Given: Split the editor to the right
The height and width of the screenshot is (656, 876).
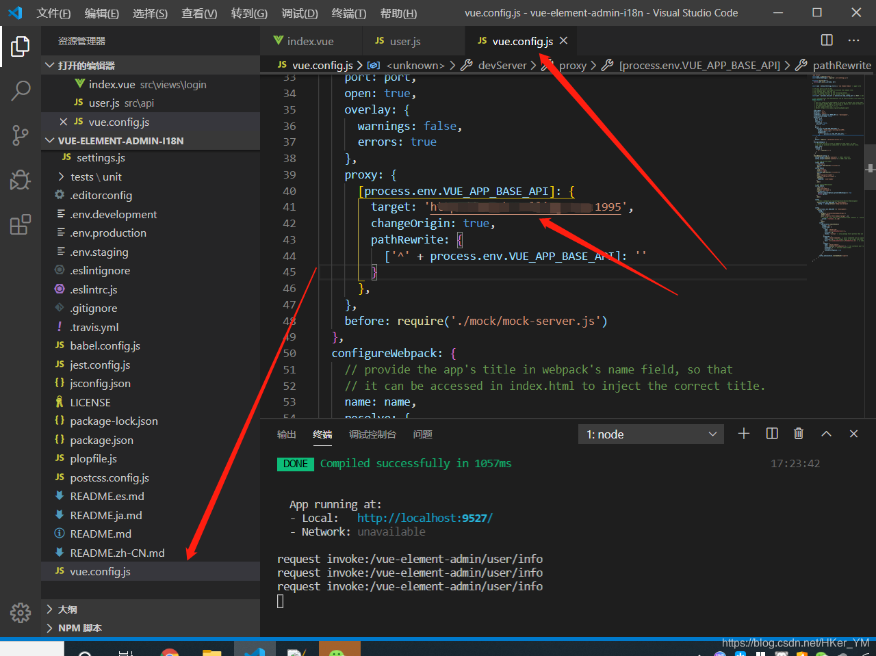Looking at the screenshot, I should coord(827,40).
